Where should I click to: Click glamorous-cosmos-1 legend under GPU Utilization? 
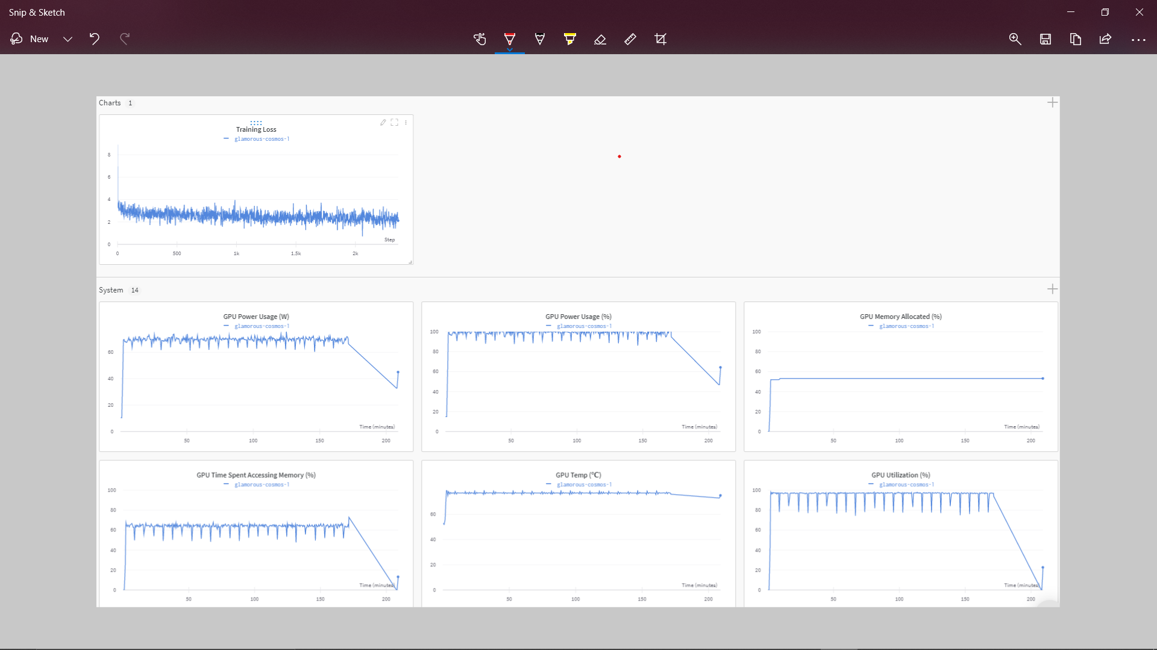pos(902,484)
